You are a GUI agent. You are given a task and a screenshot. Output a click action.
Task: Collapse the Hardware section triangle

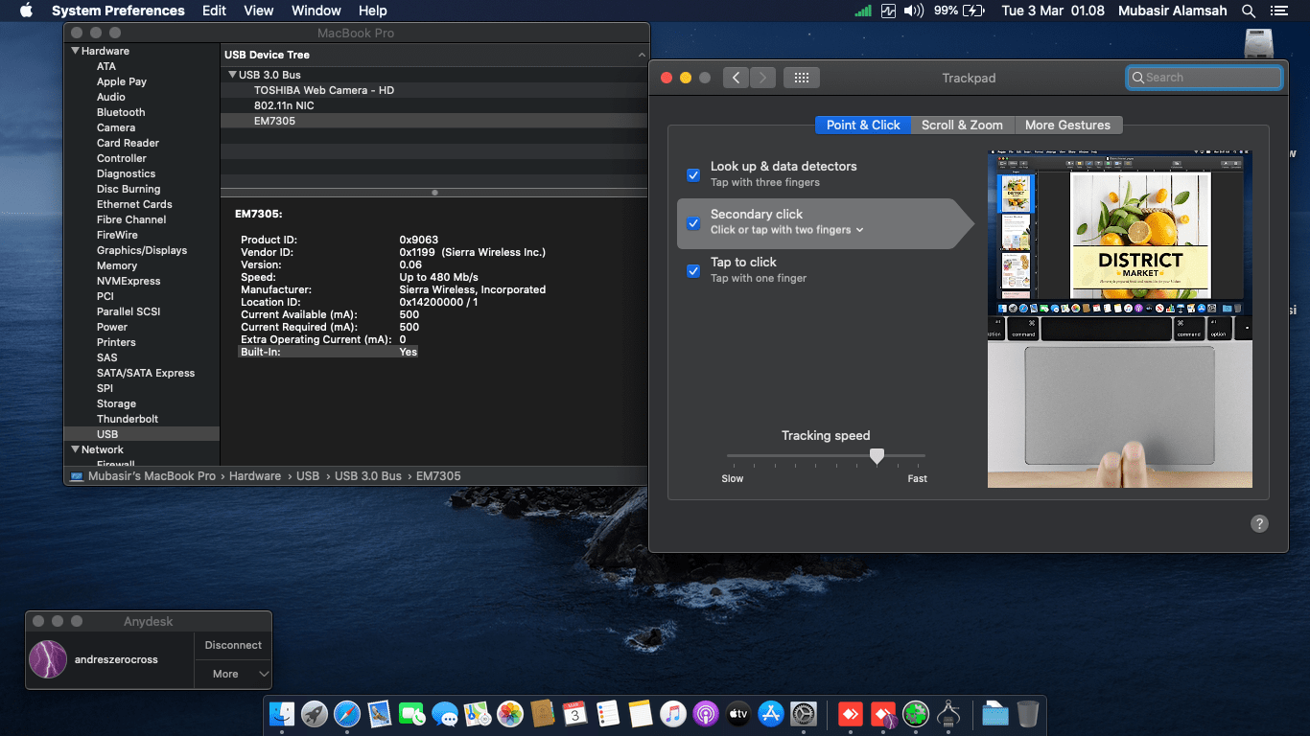(x=75, y=51)
